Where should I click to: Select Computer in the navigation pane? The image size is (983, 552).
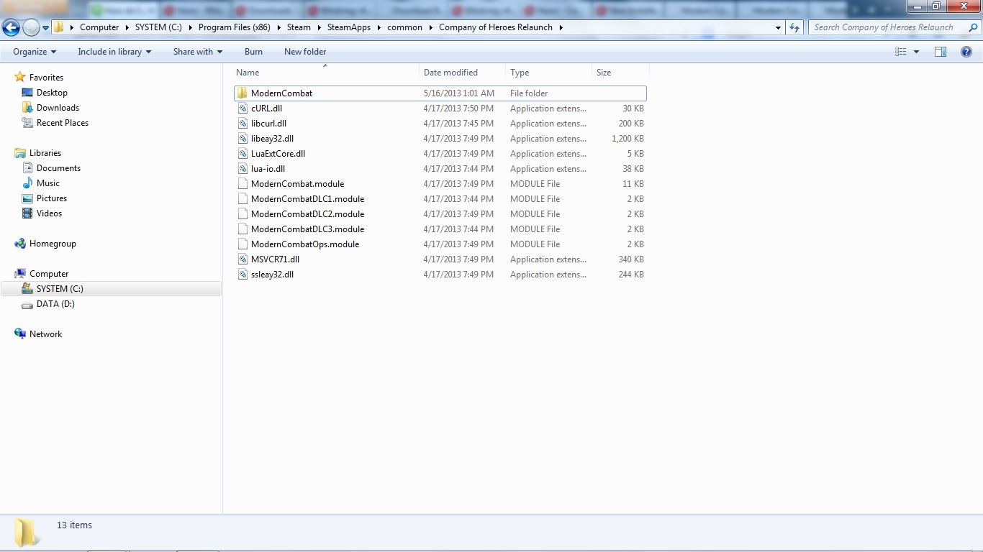click(x=49, y=274)
